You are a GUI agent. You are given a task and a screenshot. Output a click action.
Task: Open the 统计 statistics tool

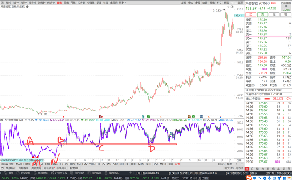(205, 2)
